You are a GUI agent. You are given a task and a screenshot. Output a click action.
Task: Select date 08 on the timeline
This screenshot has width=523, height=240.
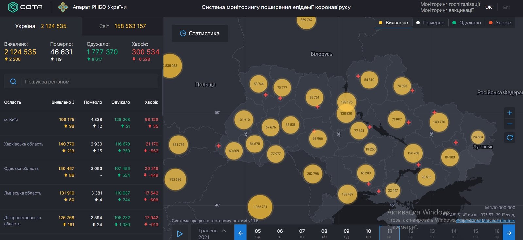(324, 233)
